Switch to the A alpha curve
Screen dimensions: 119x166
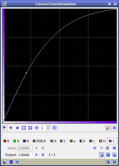53,141
